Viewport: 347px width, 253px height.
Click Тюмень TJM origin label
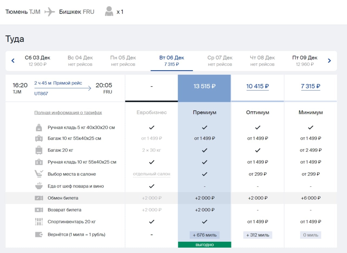pos(23,12)
